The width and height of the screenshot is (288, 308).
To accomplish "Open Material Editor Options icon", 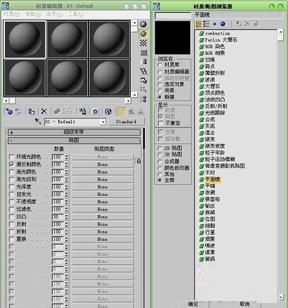I will [x=144, y=80].
